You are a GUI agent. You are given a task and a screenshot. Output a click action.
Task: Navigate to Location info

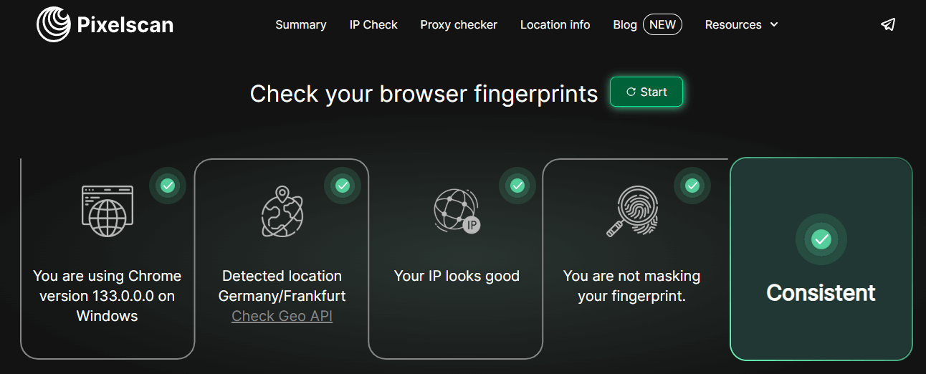pos(555,25)
